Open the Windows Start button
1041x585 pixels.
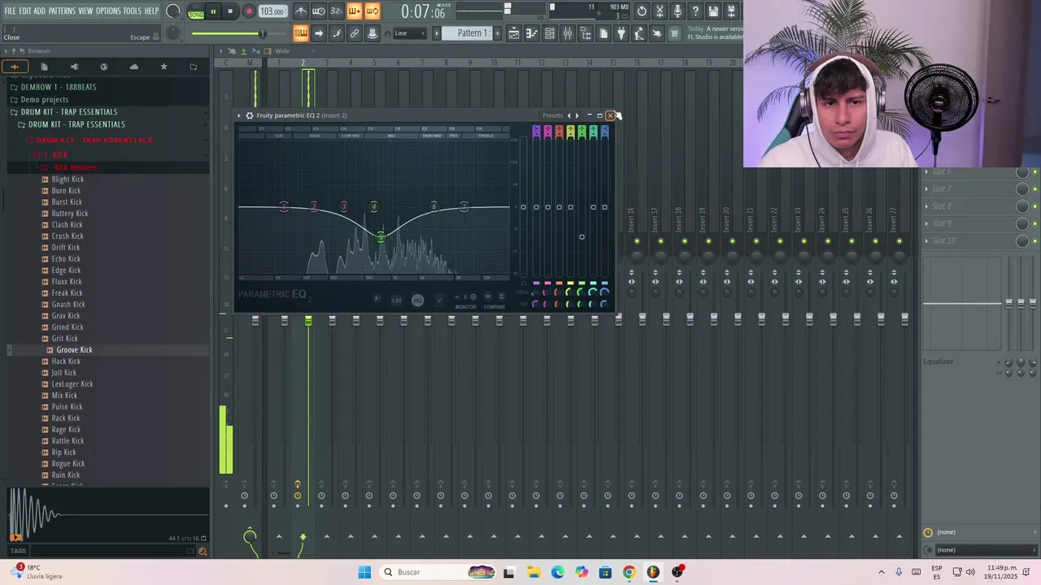[364, 572]
